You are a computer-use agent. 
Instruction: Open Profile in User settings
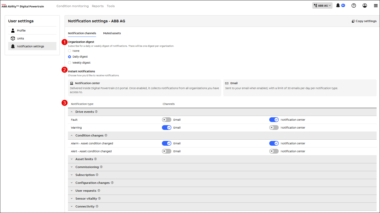tap(21, 31)
